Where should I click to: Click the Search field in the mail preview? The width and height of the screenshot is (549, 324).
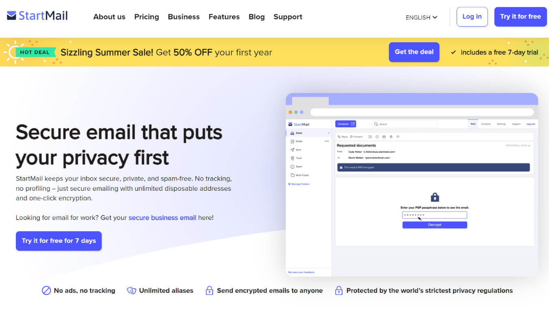[405, 124]
